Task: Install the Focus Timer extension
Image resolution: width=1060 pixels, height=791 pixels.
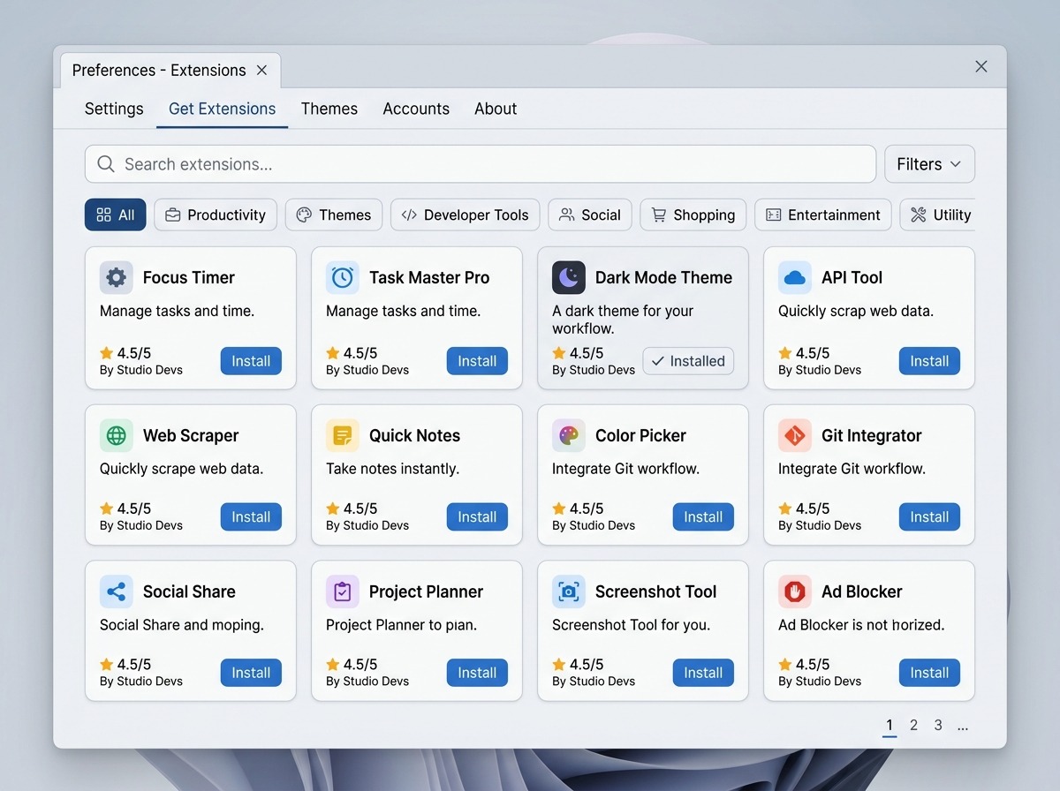Action: click(x=251, y=361)
